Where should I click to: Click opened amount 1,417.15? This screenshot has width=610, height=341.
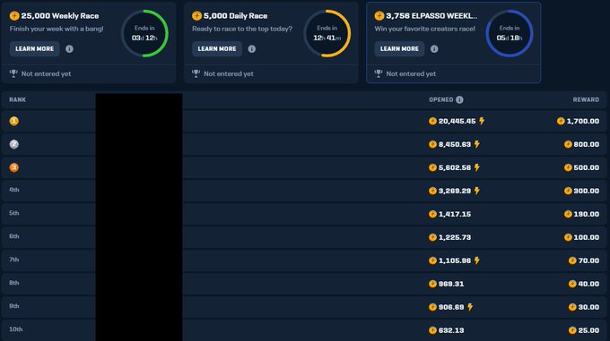click(x=455, y=214)
